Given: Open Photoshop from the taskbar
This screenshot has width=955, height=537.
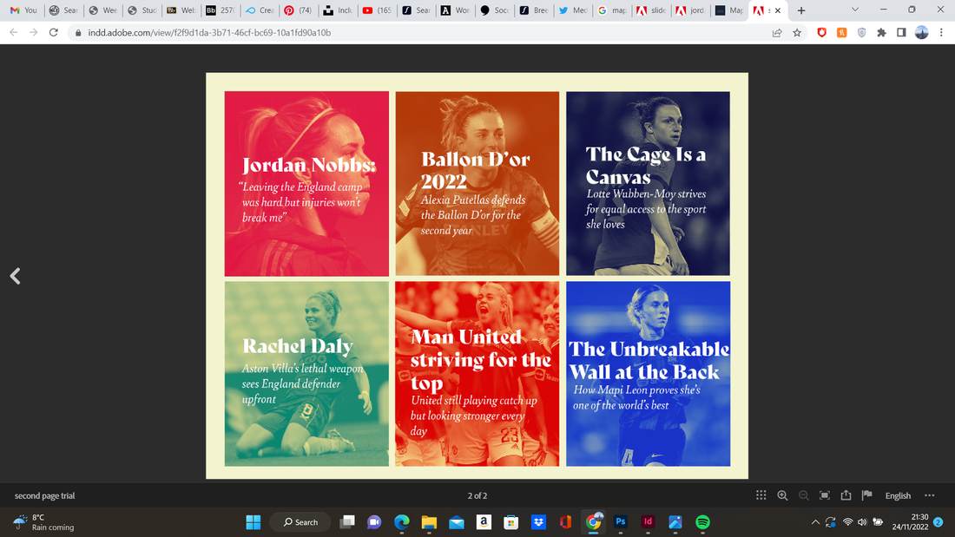Looking at the screenshot, I should [621, 521].
